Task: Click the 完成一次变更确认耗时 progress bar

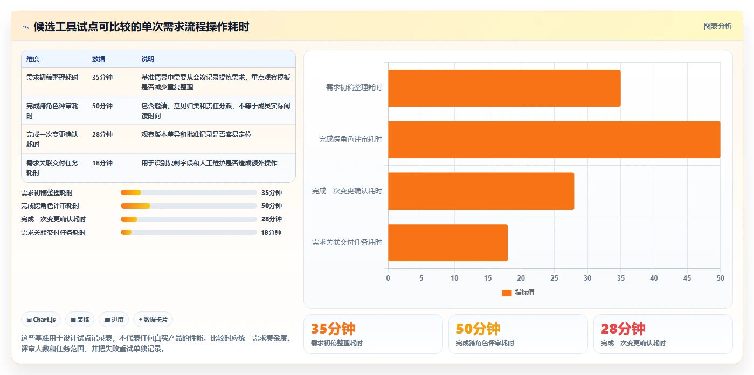Action: point(189,219)
